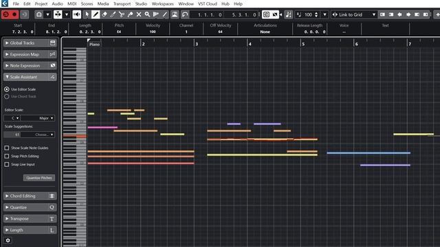The height and width of the screenshot is (247, 440).
Task: Select the Glue tool
Action: (130, 14)
